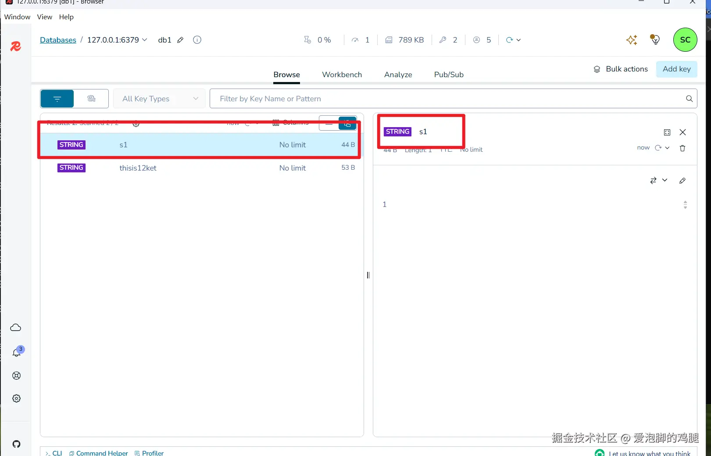Open Bulk actions

pyautogui.click(x=621, y=69)
